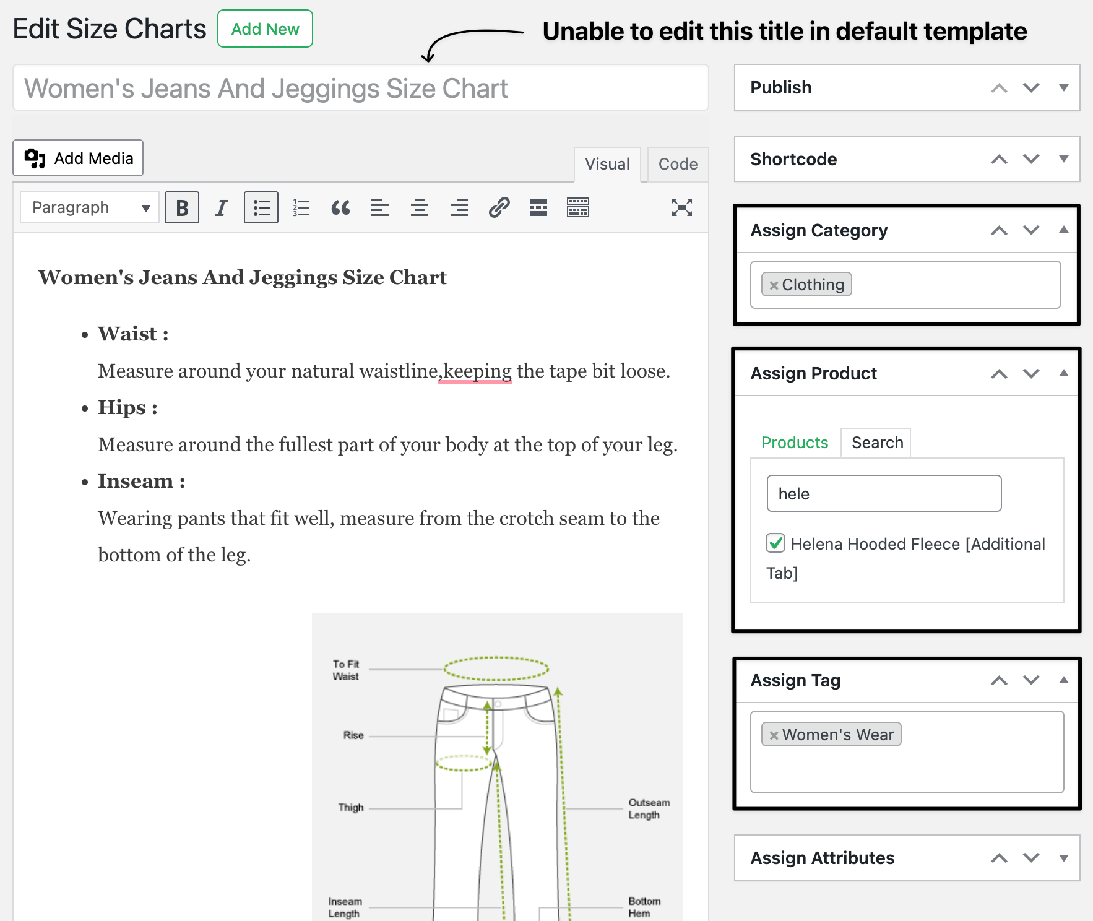Align text center

(420, 207)
